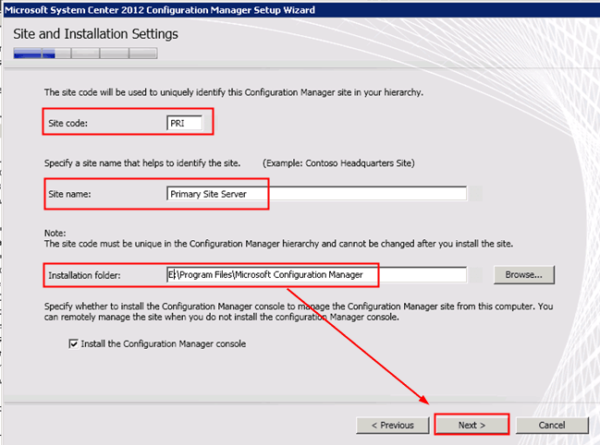Toggle Install the Configuration Manager console checkbox
The height and width of the screenshot is (445, 600).
pos(73,343)
